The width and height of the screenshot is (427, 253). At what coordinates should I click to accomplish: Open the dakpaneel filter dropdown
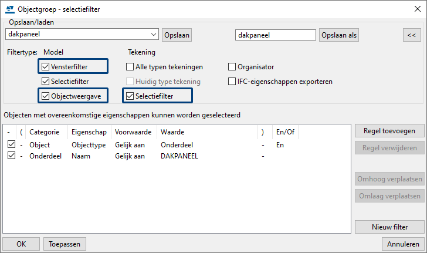pos(154,35)
